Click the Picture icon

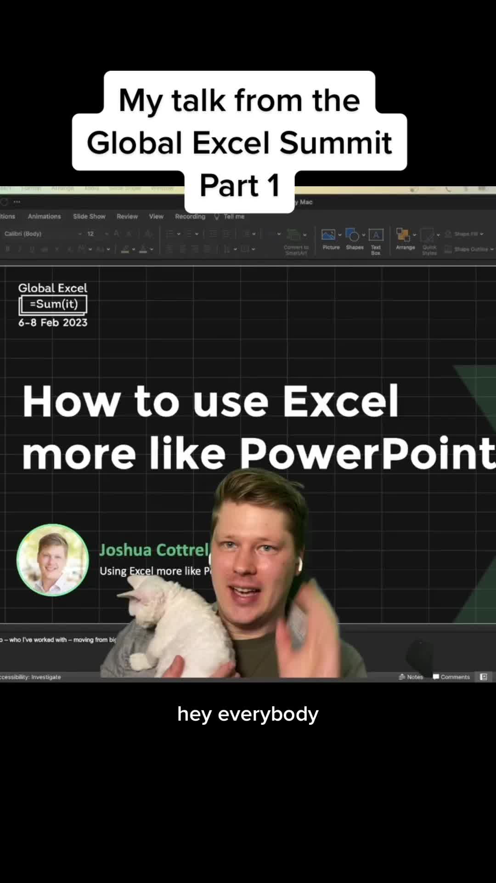tap(328, 235)
